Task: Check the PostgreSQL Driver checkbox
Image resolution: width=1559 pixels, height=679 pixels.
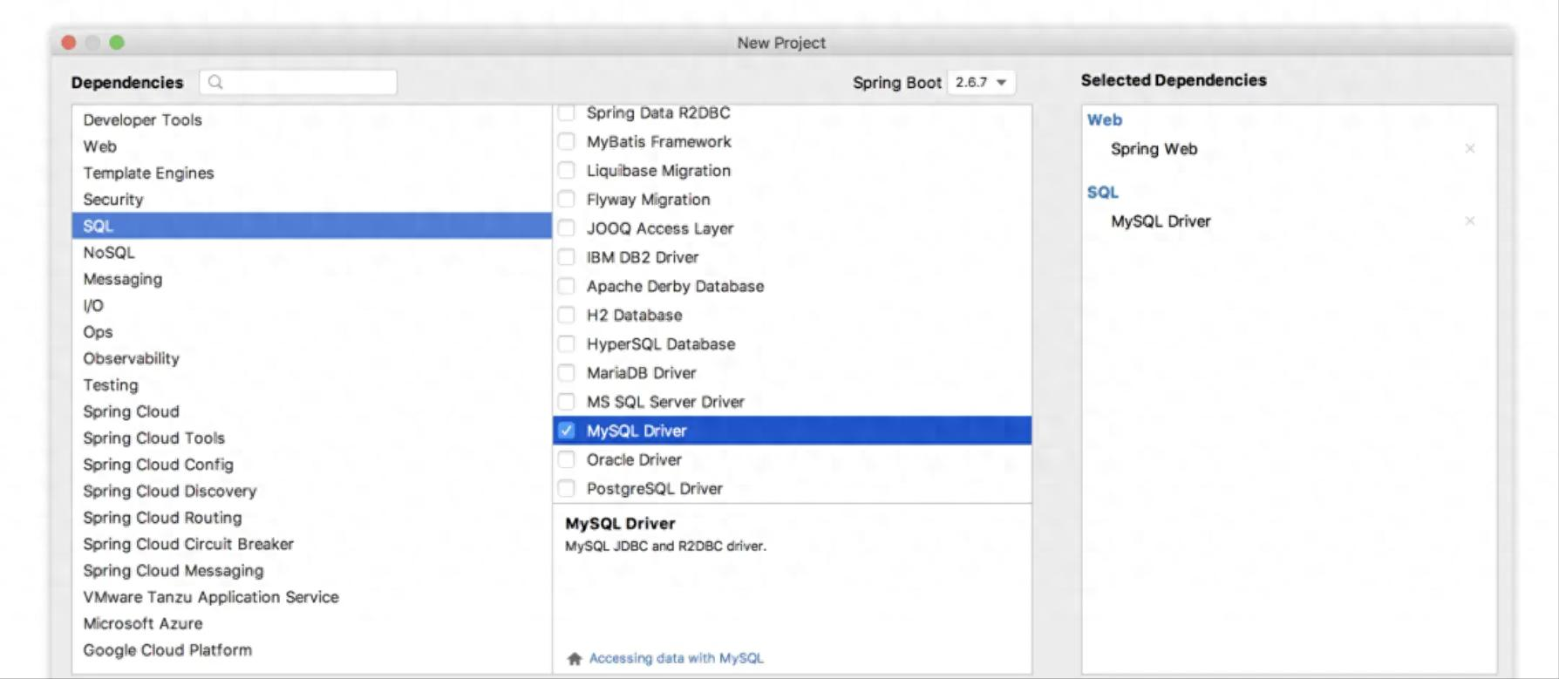Action: [x=567, y=488]
